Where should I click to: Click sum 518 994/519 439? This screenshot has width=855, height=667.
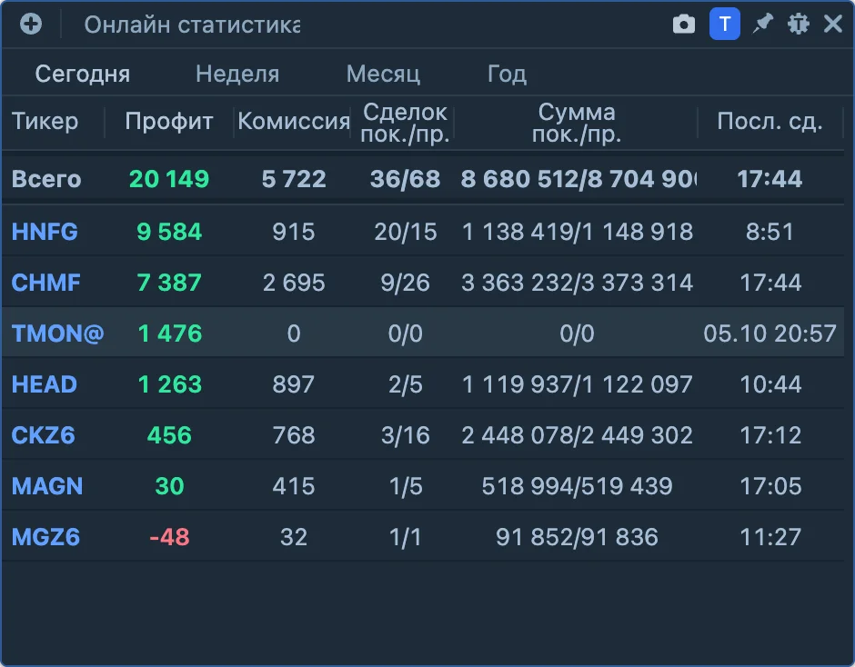tap(577, 485)
